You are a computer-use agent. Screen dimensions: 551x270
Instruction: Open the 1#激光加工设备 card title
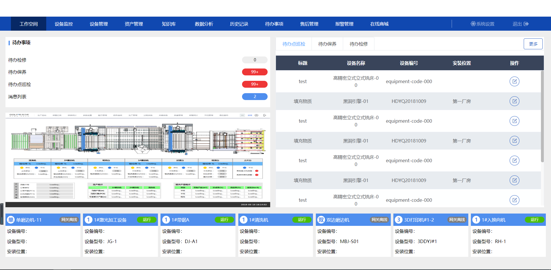coord(110,220)
